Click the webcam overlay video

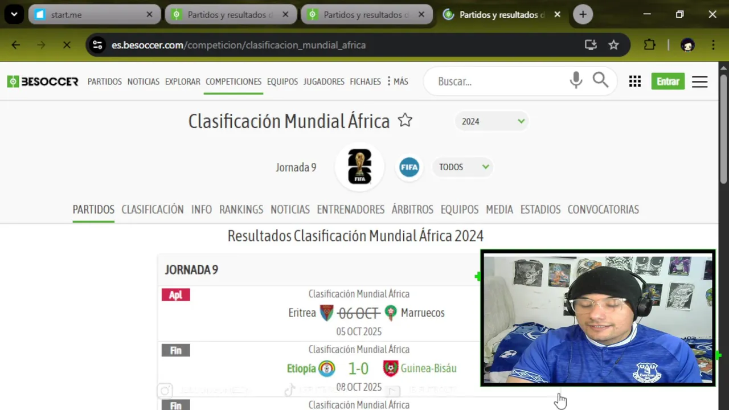pos(598,318)
